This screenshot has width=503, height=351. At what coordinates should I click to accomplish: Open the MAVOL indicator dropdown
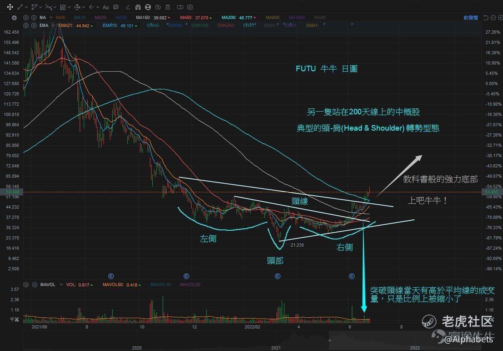coord(61,285)
